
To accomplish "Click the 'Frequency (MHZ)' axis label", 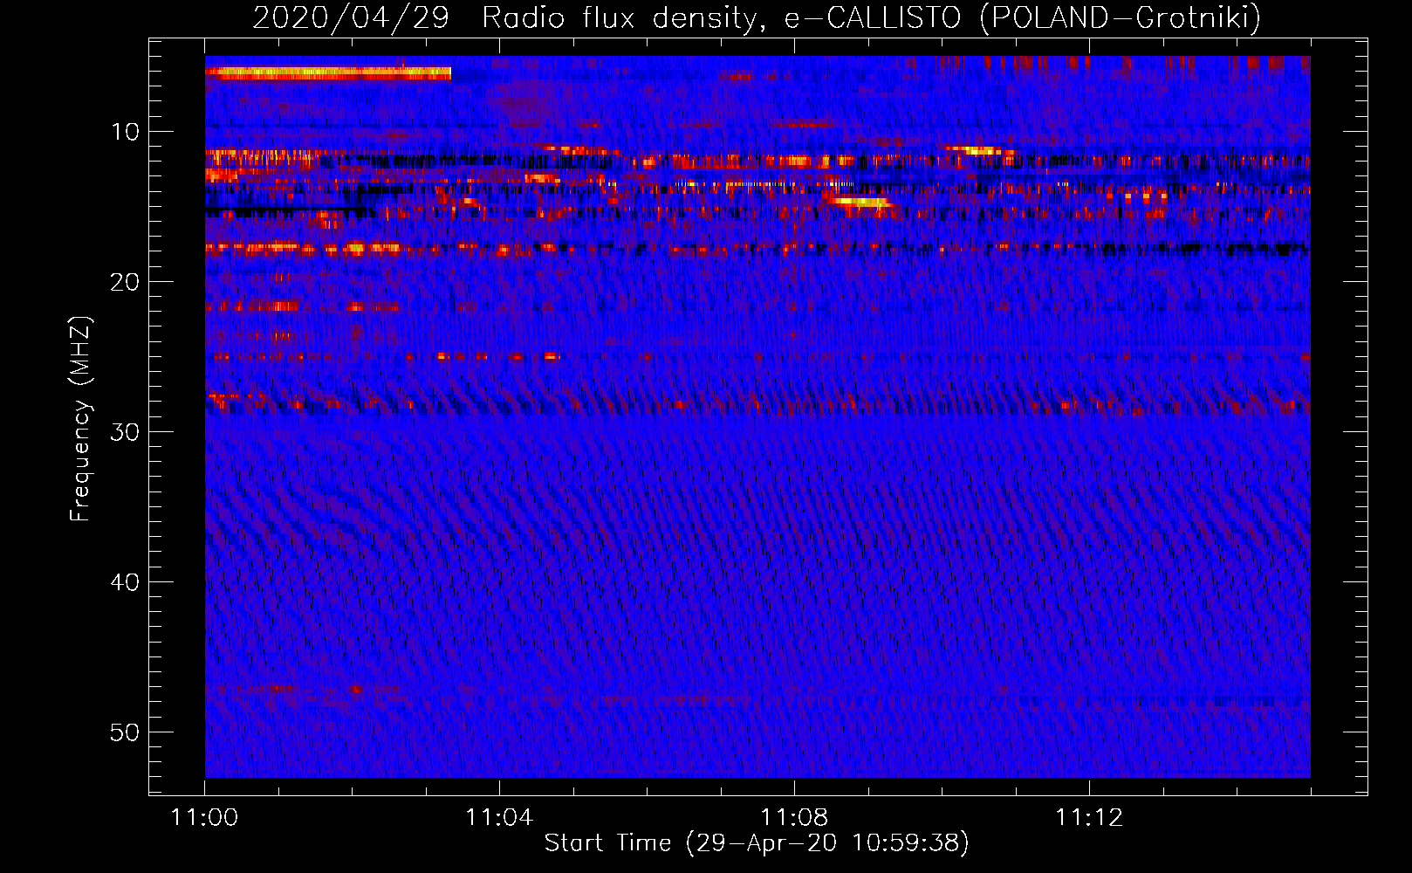I will click(x=80, y=419).
